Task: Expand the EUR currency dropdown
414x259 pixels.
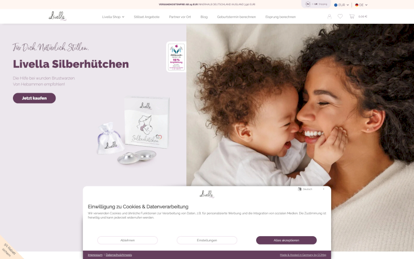Action: (342, 5)
